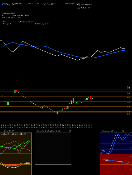
Task: Click the MACD histogram chart panel
Action: point(16,164)
